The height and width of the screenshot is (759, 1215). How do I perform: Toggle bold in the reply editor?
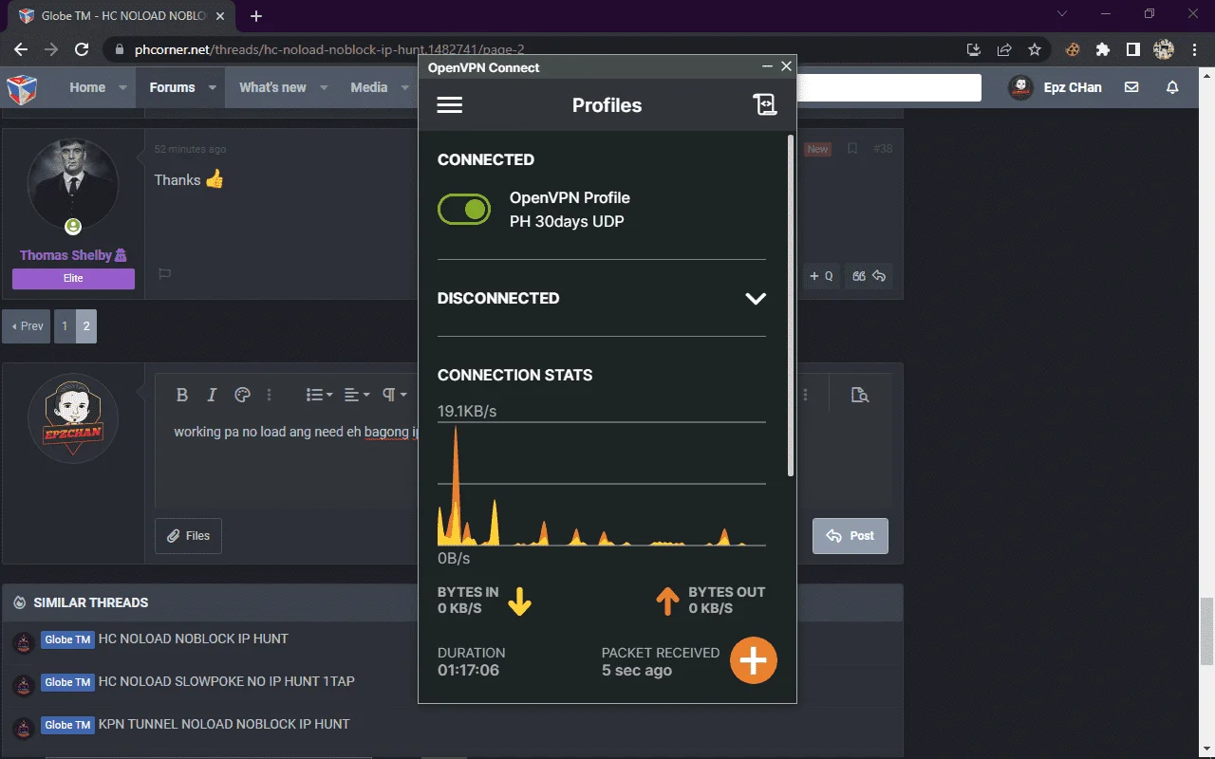coord(182,395)
